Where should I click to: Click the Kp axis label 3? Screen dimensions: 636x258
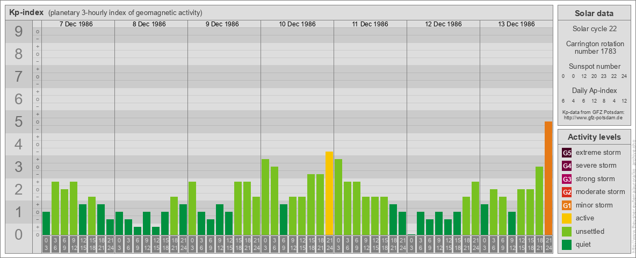19,167
